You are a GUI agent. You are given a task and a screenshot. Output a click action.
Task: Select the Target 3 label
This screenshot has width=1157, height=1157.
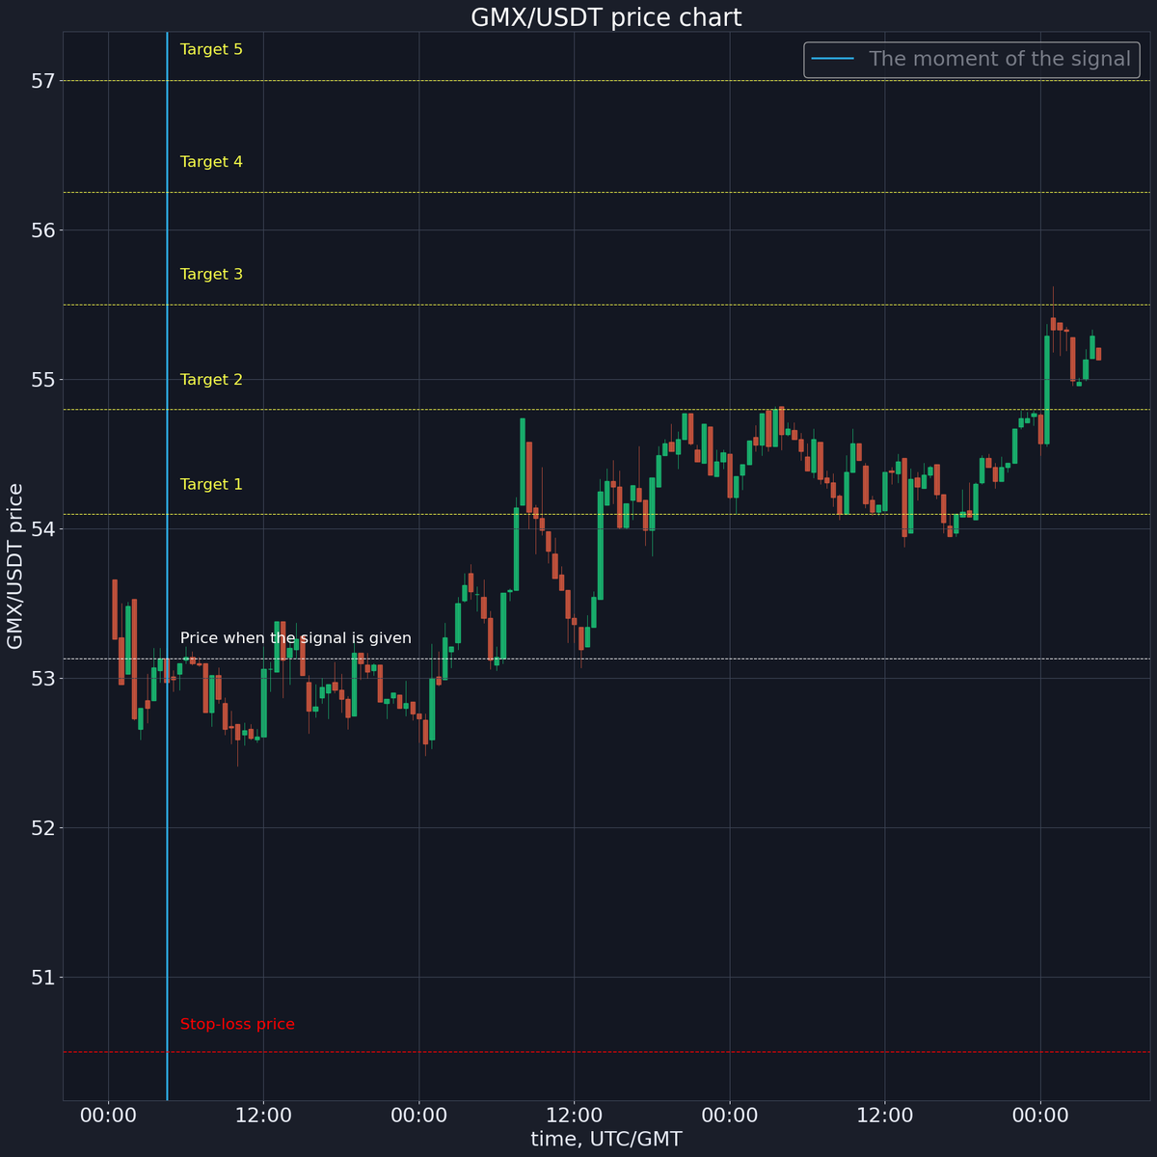[210, 274]
